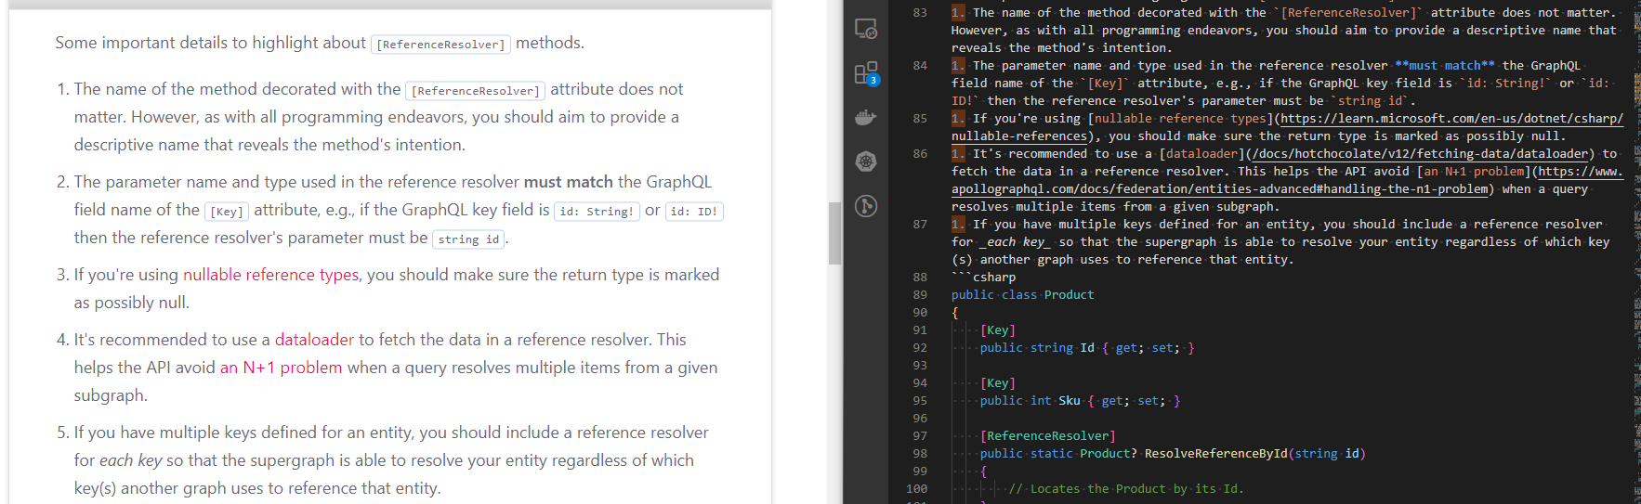Click '[ReferenceResolver]' attribute on line 97
The image size is (1641, 504).
click(x=1047, y=436)
